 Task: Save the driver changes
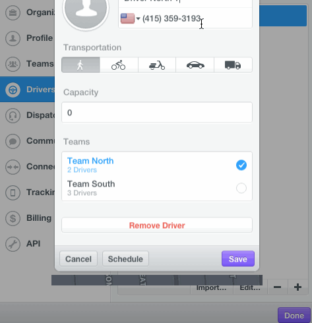(238, 259)
